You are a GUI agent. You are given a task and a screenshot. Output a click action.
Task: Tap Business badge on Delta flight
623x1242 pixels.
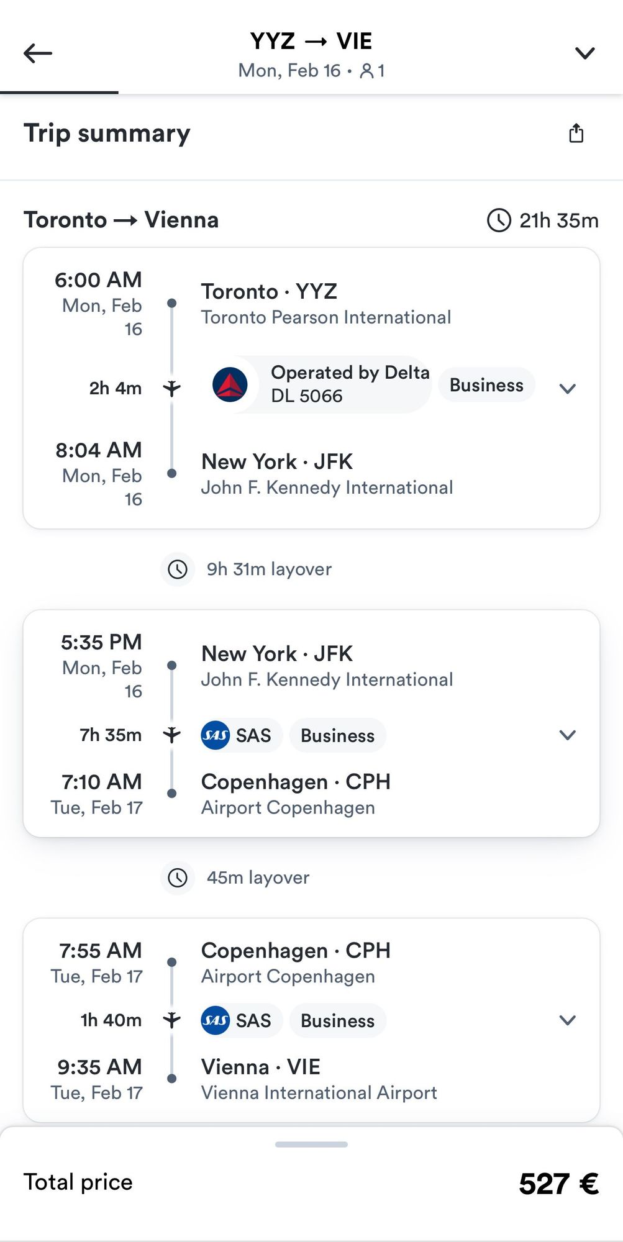(x=486, y=385)
